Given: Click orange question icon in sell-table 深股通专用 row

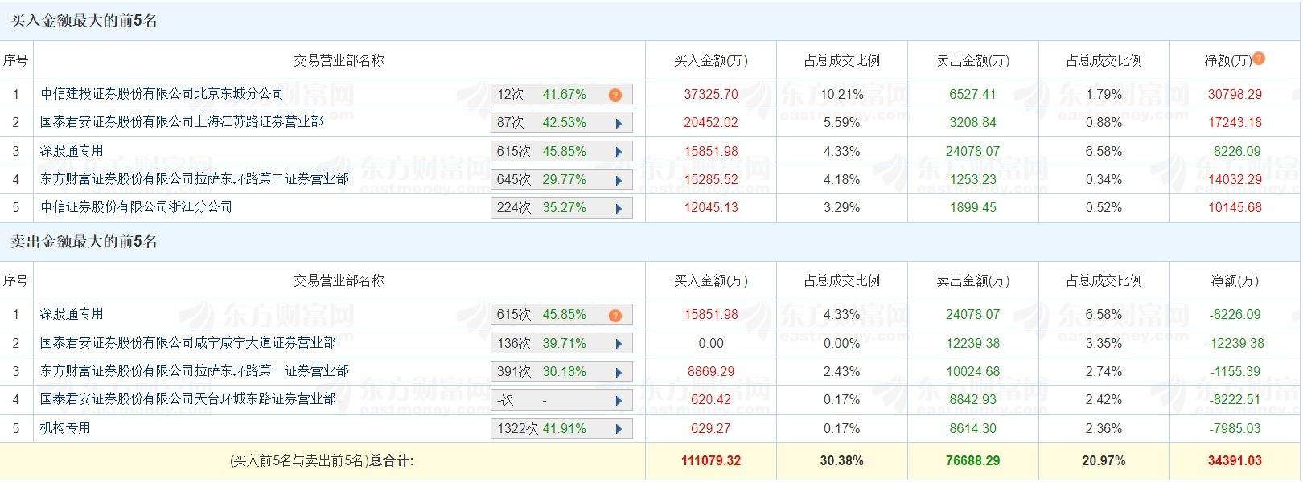Looking at the screenshot, I should tap(615, 315).
